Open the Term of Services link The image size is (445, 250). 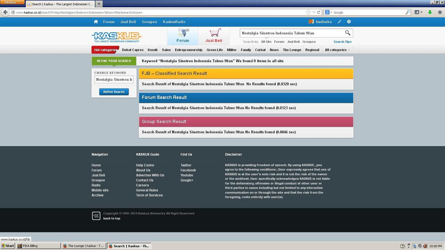click(x=149, y=195)
